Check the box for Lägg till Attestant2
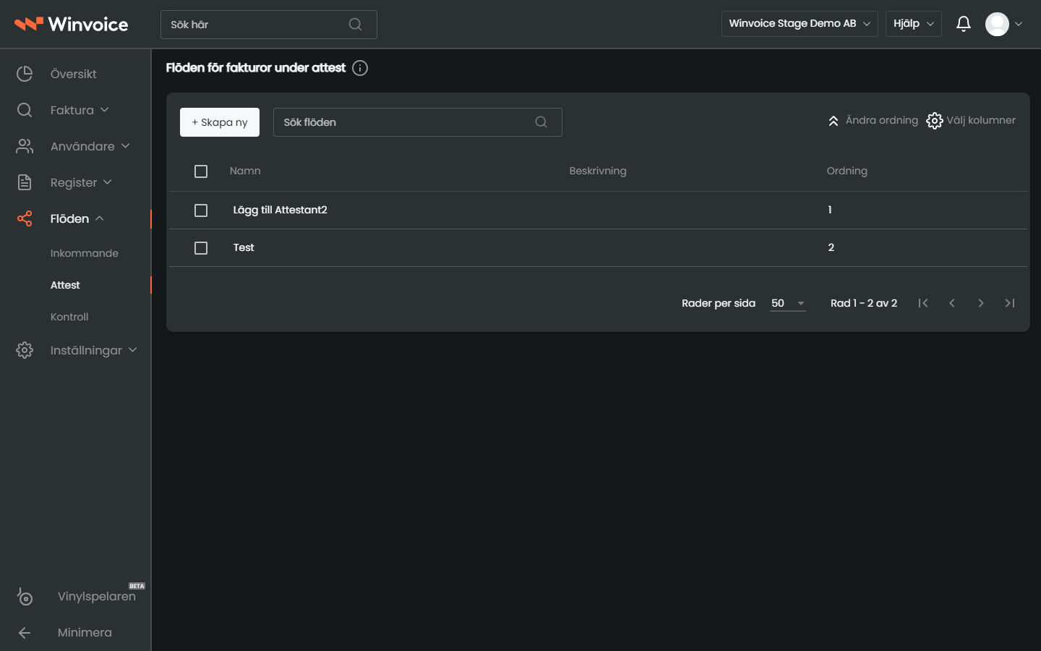 201,210
